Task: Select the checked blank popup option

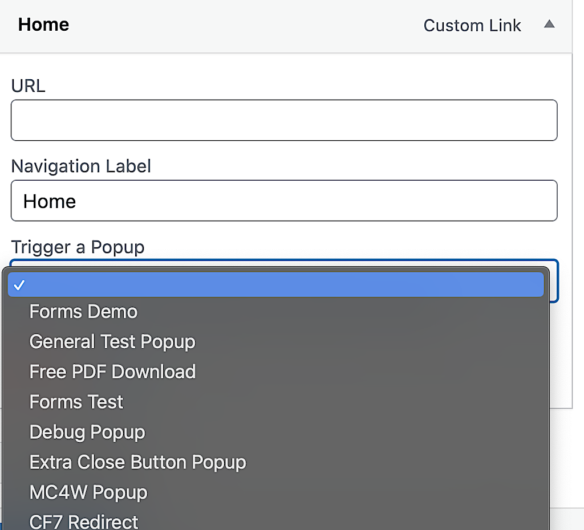Action: [x=276, y=284]
